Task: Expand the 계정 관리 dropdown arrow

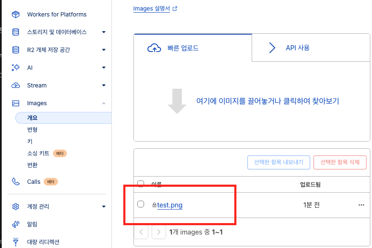Action: click(x=104, y=207)
